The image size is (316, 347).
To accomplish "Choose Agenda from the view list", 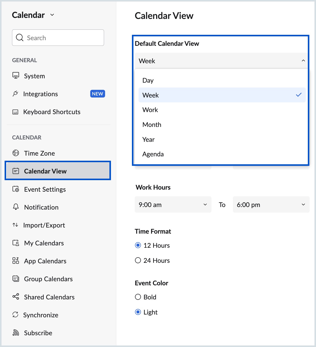I will click(153, 154).
